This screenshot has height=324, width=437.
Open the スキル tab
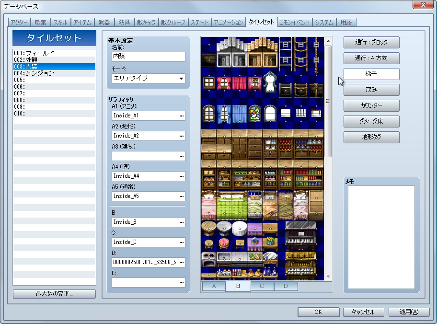click(60, 23)
